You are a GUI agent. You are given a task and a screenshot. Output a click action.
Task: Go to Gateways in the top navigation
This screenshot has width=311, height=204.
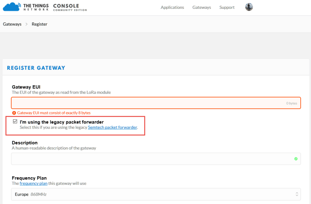202,7
